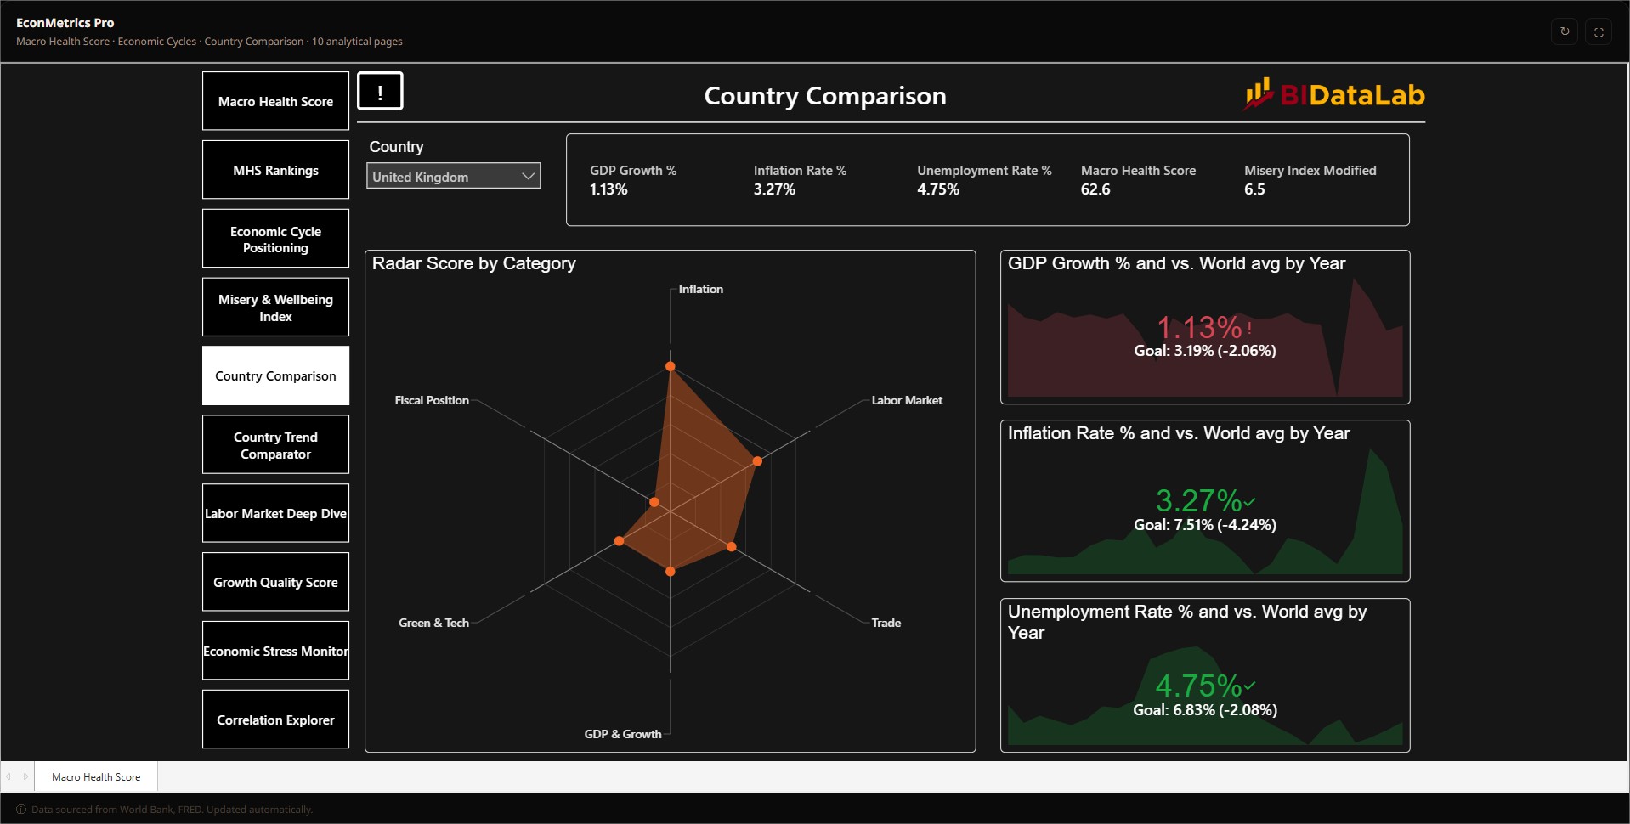Go to next page arrow

[x=25, y=776]
